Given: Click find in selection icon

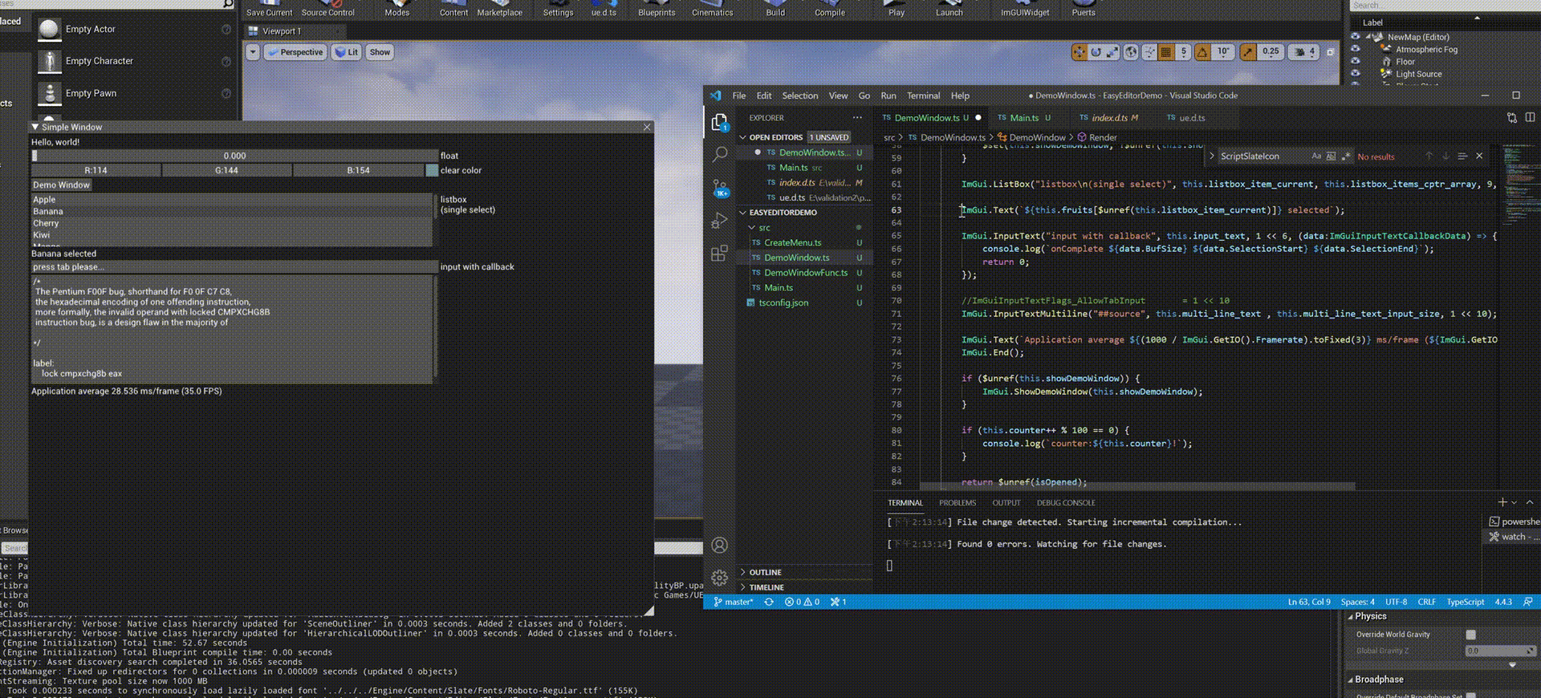Looking at the screenshot, I should pyautogui.click(x=1462, y=156).
